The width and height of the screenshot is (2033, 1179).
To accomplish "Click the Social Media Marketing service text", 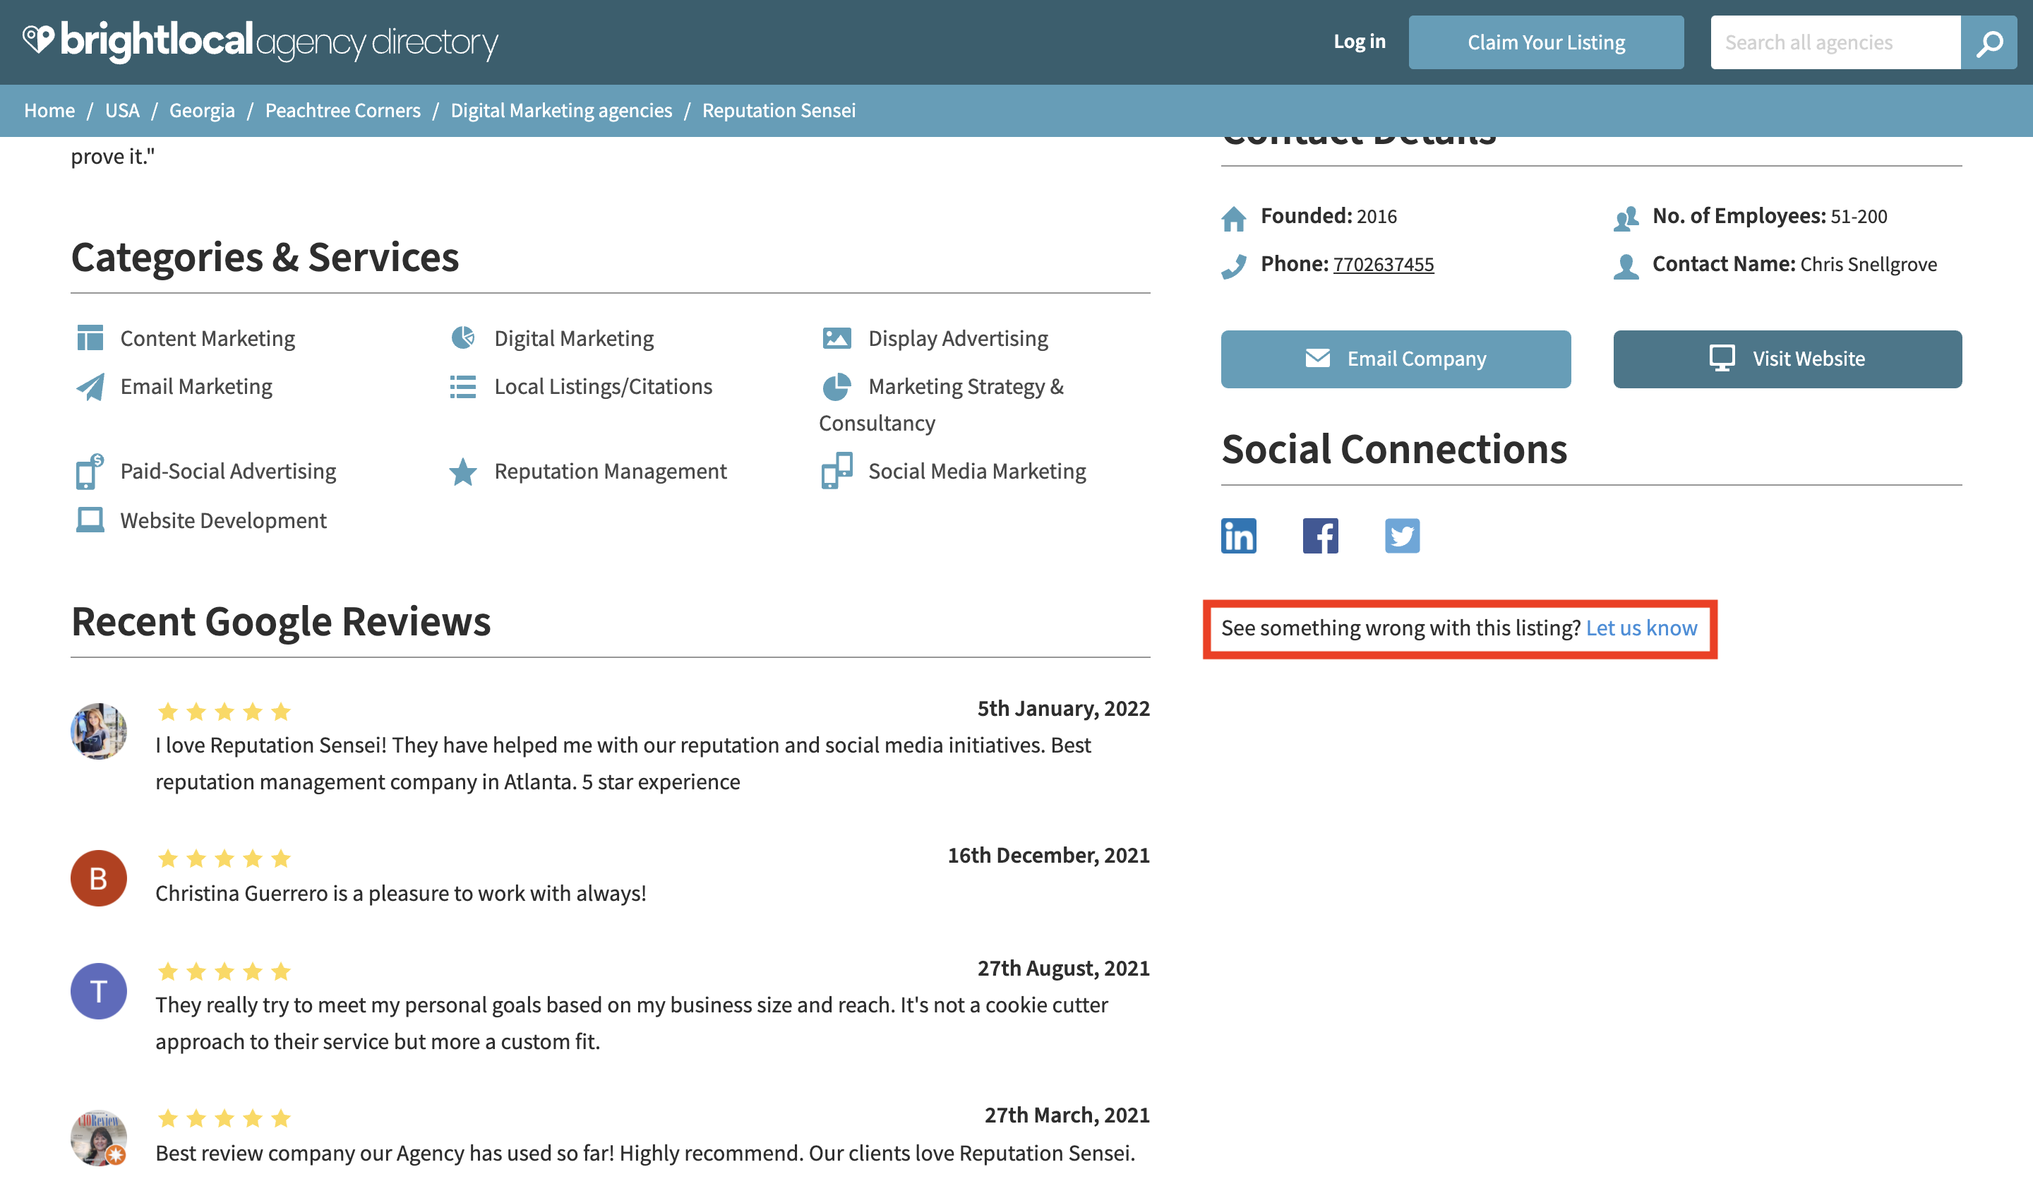I will click(x=977, y=472).
